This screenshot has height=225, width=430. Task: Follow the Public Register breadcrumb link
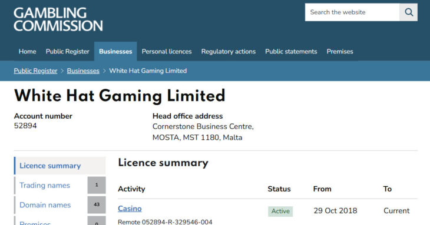(x=36, y=71)
